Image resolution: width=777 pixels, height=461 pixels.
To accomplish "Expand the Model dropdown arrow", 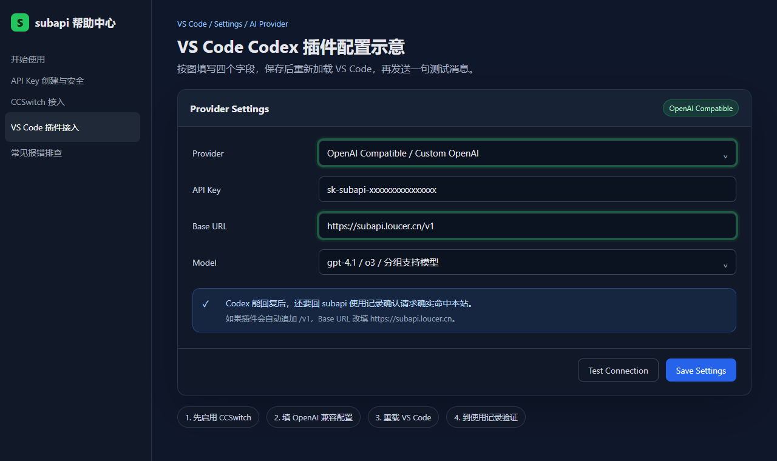I will 725,265.
